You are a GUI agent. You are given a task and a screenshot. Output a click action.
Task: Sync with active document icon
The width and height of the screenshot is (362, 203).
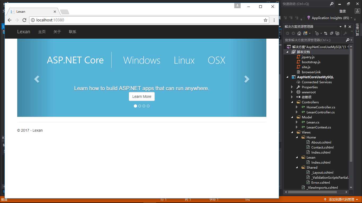click(x=325, y=33)
